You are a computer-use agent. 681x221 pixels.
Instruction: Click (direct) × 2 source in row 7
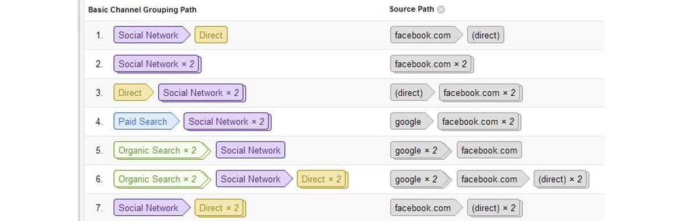point(494,209)
